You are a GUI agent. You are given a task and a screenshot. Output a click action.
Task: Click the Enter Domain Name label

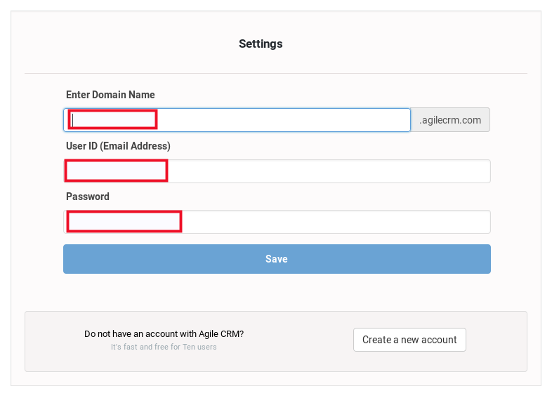click(110, 95)
